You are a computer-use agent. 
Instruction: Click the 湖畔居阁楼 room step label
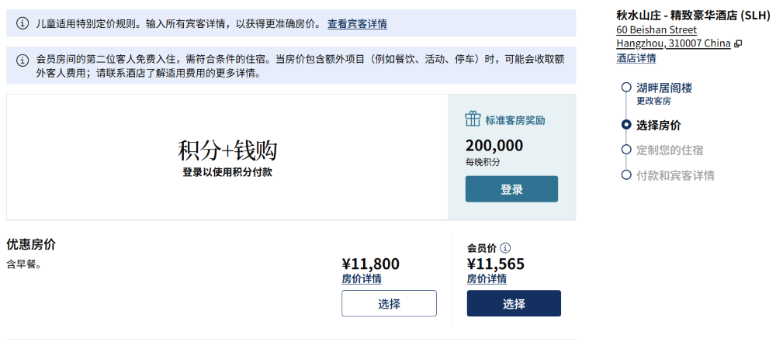pyautogui.click(x=664, y=88)
